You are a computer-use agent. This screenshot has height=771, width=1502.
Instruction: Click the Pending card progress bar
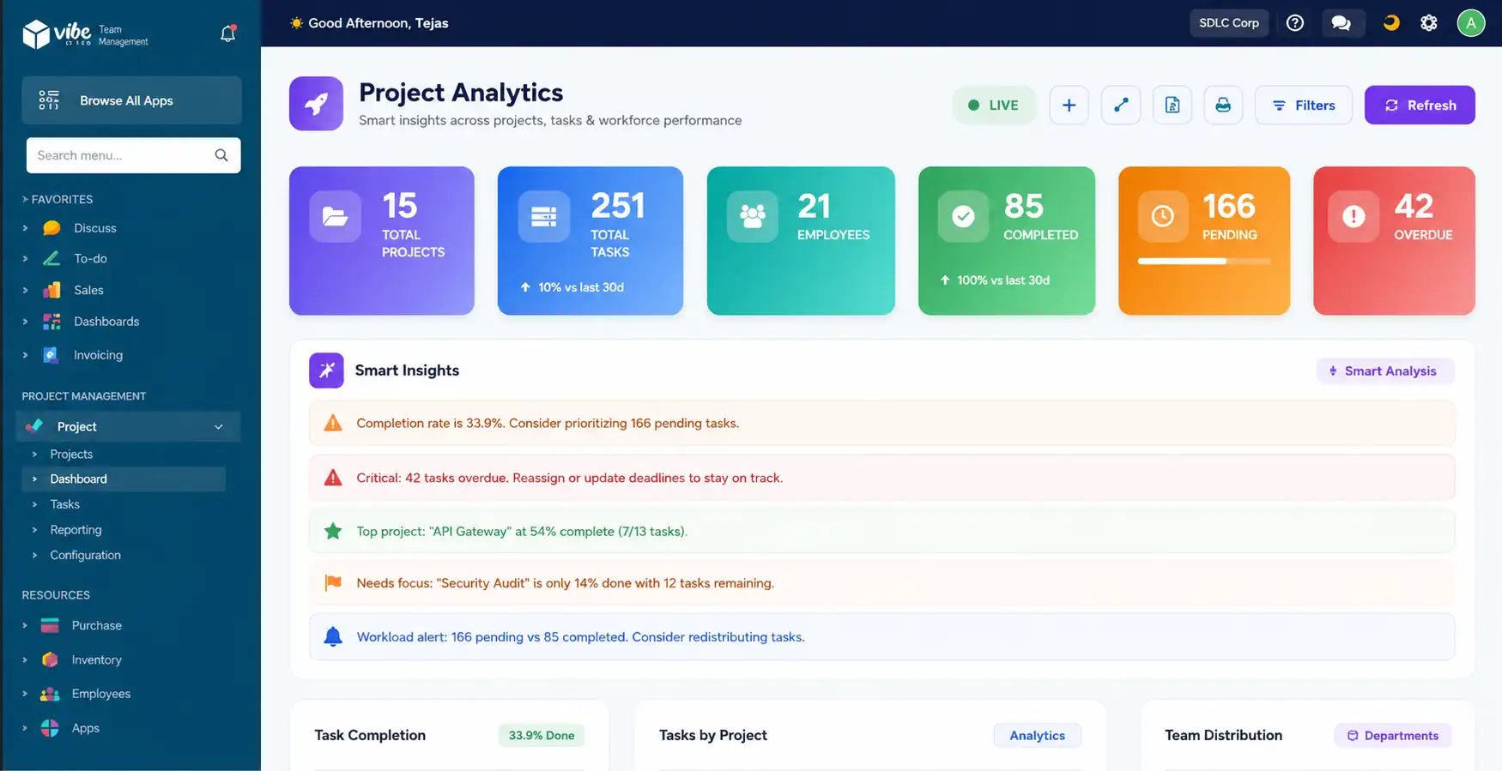click(x=1204, y=261)
